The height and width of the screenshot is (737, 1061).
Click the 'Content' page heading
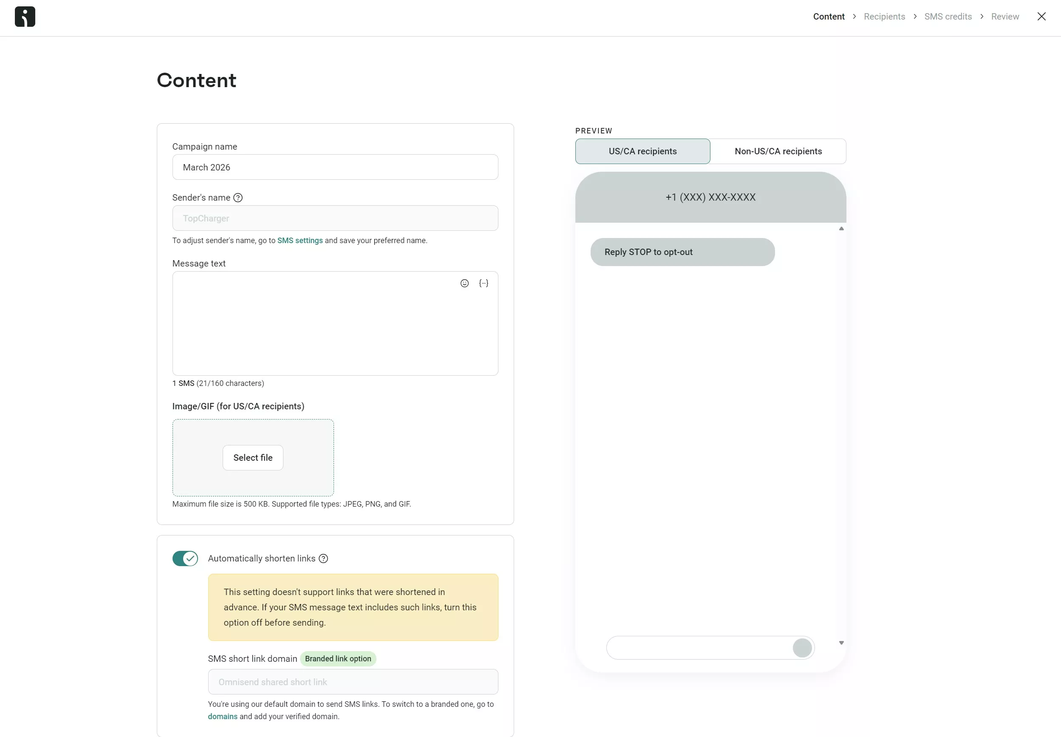click(x=197, y=80)
